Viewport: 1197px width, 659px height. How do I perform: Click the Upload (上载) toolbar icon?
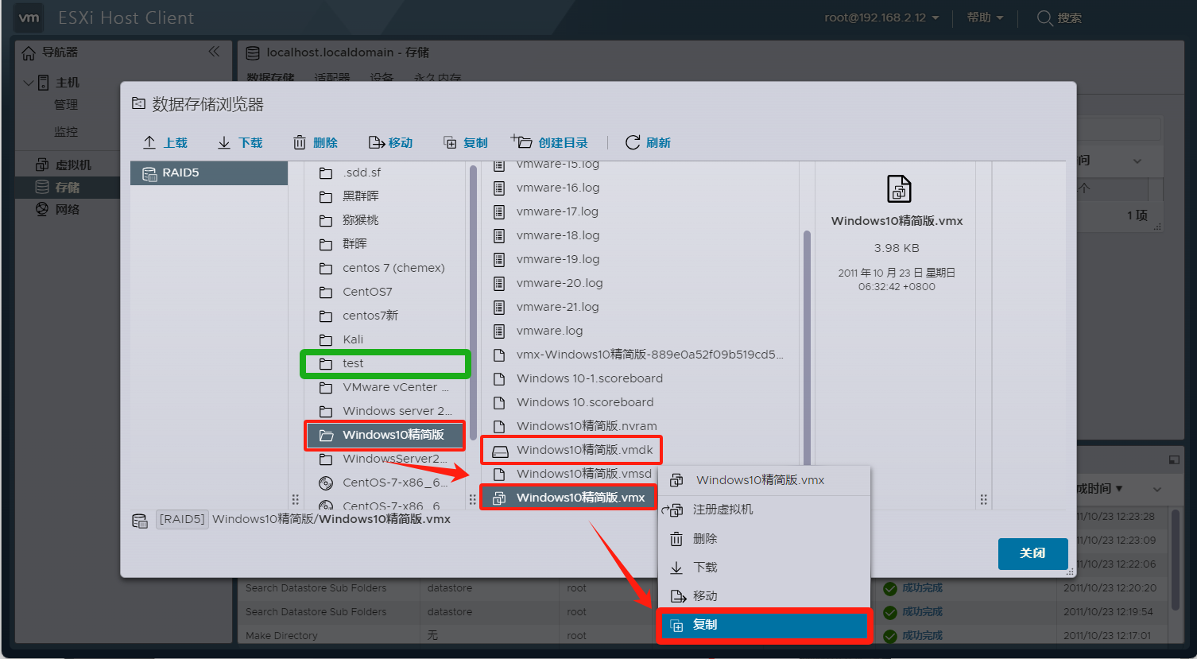[149, 142]
